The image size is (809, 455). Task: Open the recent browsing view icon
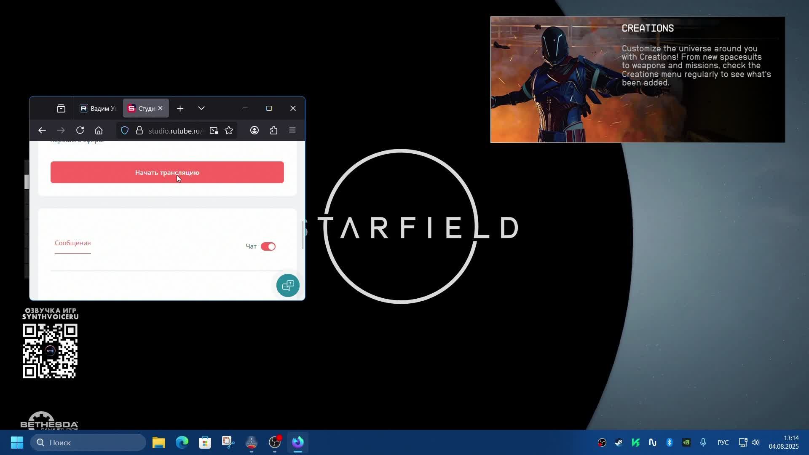61,109
